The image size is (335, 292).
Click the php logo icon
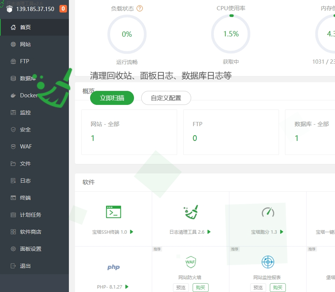(114, 267)
